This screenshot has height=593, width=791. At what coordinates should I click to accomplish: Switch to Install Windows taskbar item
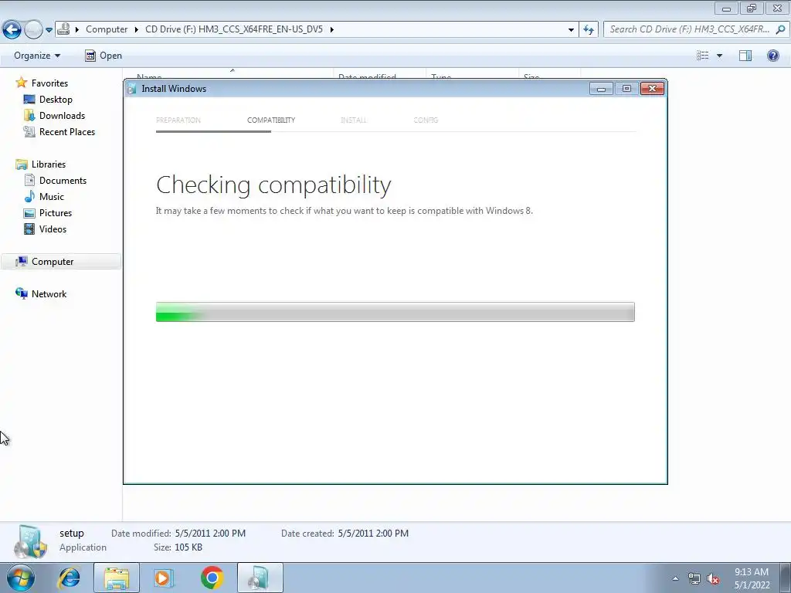(x=260, y=578)
